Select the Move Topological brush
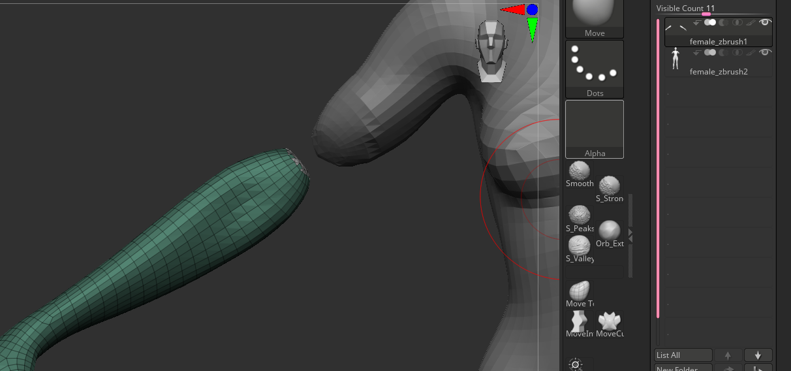 (x=580, y=294)
